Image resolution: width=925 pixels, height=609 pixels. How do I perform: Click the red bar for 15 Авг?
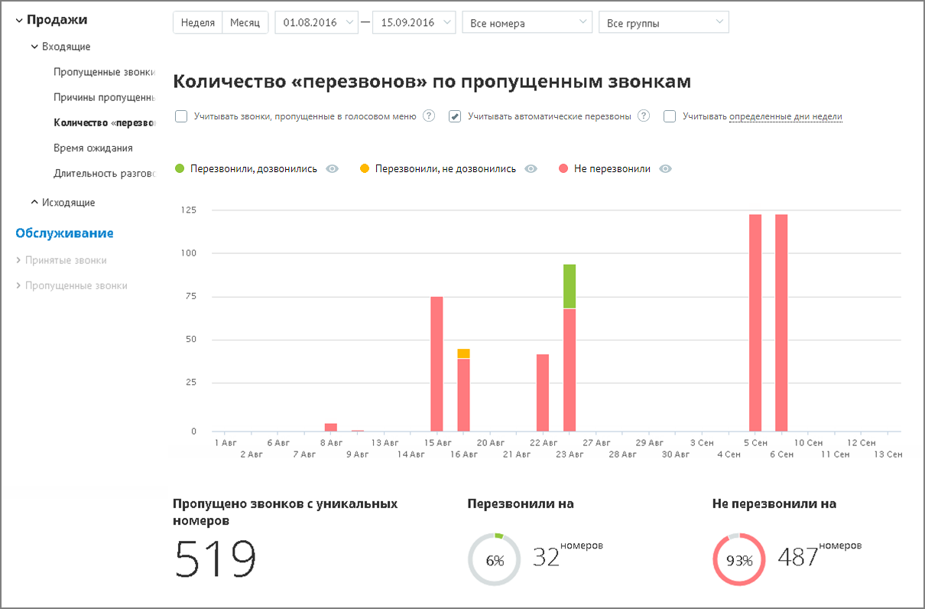(437, 364)
